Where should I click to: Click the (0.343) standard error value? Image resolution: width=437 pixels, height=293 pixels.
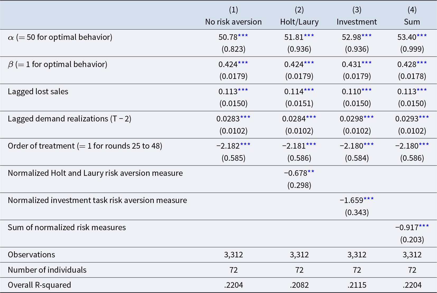pos(357,212)
